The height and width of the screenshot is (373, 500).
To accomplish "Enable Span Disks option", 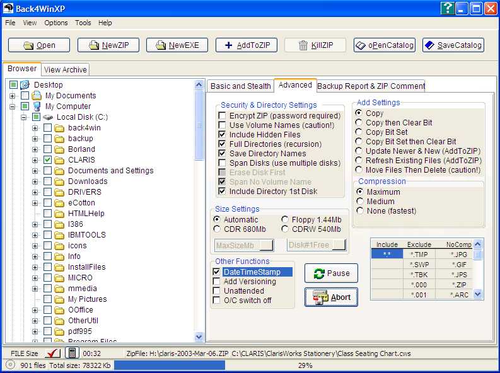I will pyautogui.click(x=222, y=163).
